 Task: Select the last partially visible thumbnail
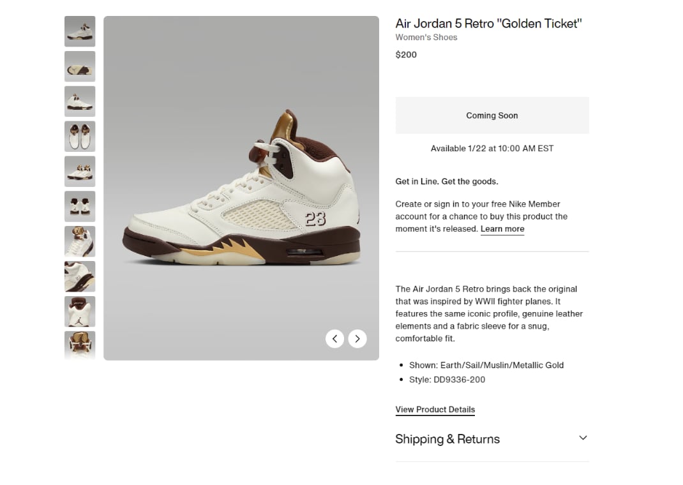click(80, 345)
